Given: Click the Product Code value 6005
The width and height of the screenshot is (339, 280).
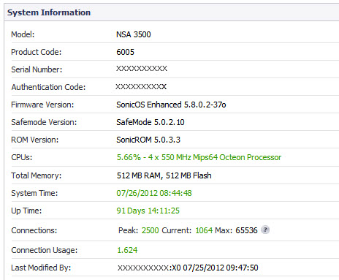Looking at the screenshot, I should [x=125, y=52].
